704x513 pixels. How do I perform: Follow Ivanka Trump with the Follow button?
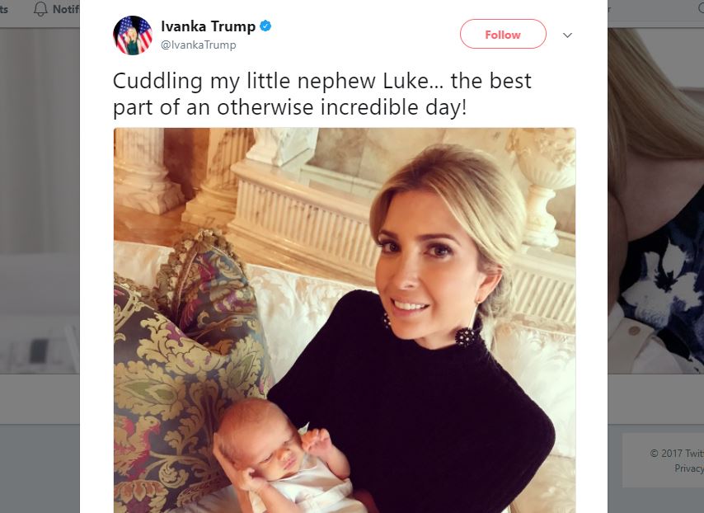click(x=503, y=34)
